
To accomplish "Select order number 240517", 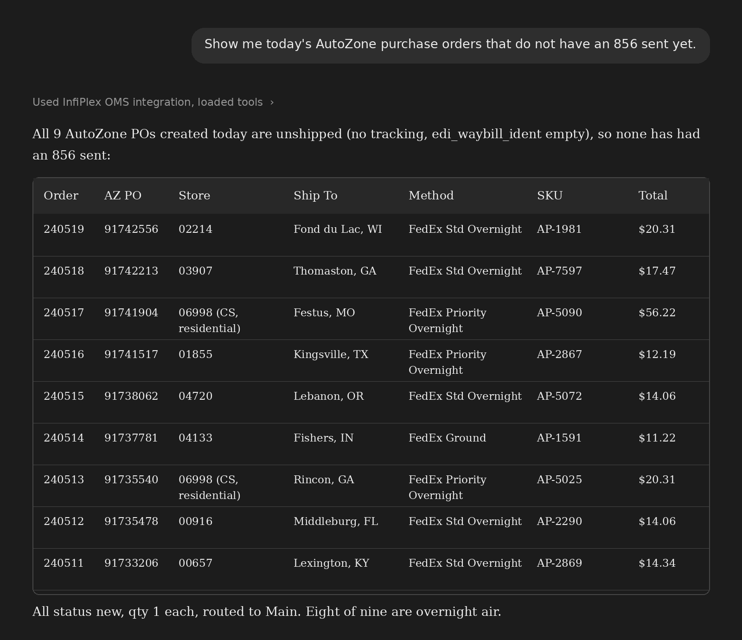I will pyautogui.click(x=64, y=313).
